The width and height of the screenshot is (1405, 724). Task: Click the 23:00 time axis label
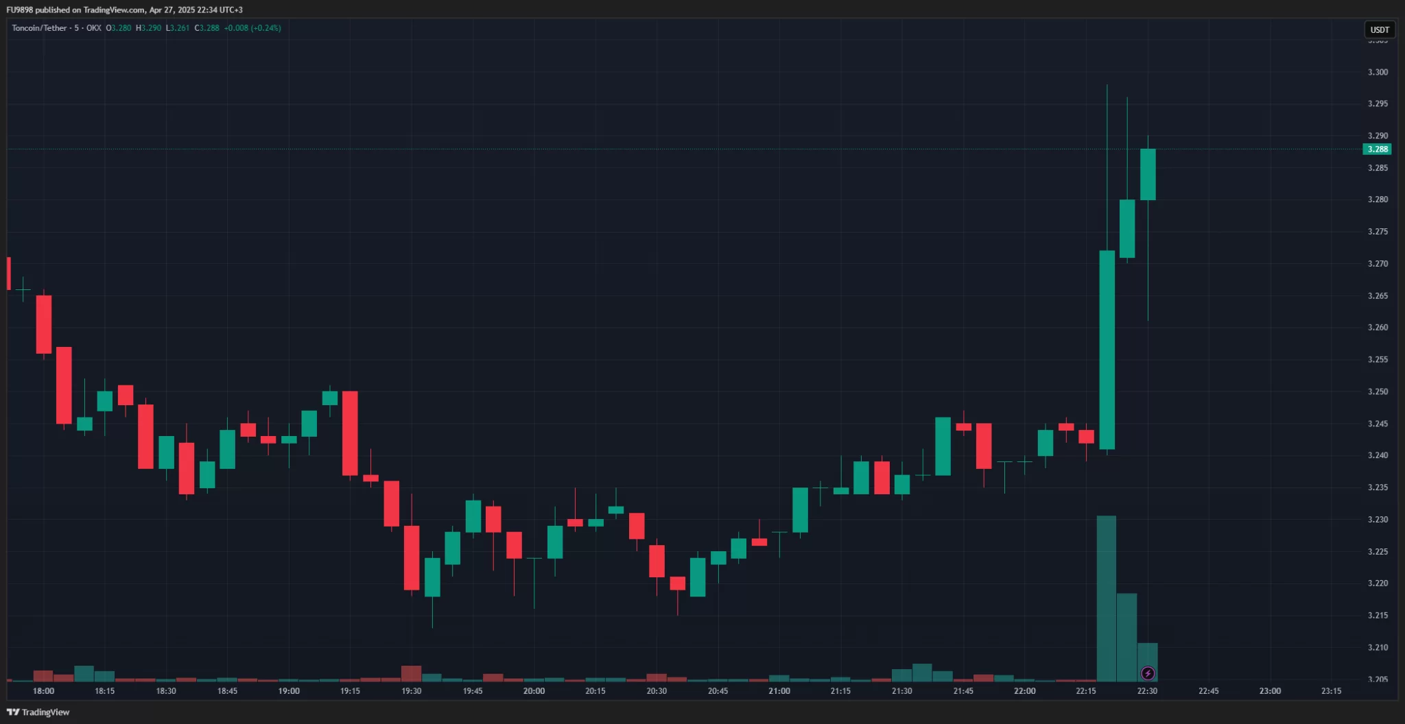point(1270,691)
